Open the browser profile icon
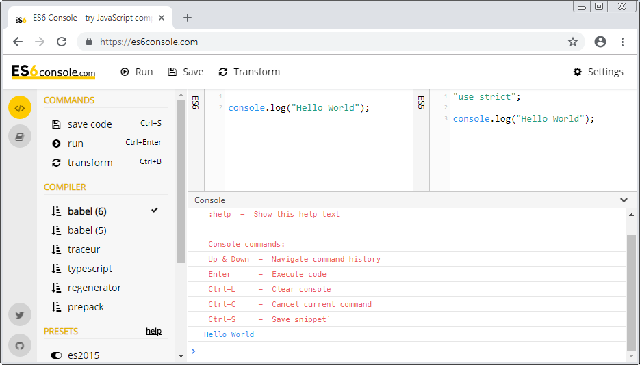The width and height of the screenshot is (640, 365). [x=600, y=42]
